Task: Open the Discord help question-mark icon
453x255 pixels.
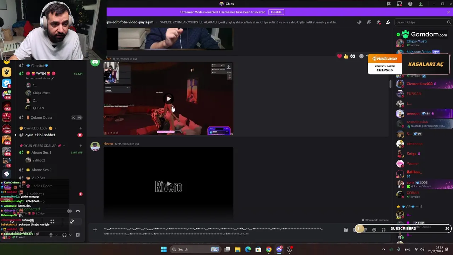Action: [410, 4]
